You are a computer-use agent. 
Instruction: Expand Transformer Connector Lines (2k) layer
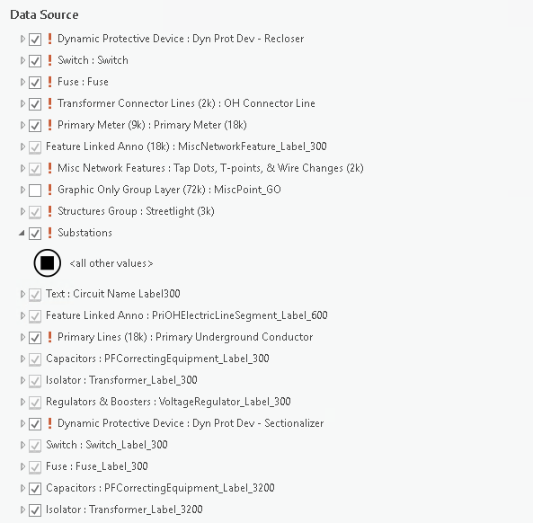[x=22, y=103]
